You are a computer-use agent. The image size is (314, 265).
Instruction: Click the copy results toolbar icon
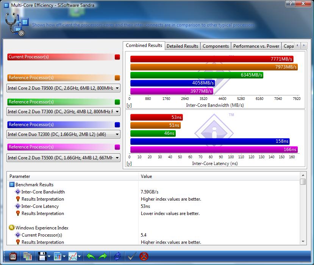27,256
